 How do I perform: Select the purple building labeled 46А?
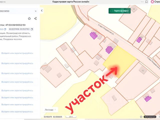click(x=139, y=40)
